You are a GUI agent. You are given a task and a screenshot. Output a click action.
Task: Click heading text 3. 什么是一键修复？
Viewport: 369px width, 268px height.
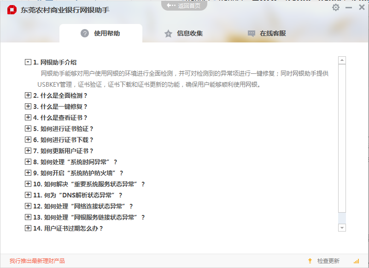pyautogui.click(x=60, y=107)
